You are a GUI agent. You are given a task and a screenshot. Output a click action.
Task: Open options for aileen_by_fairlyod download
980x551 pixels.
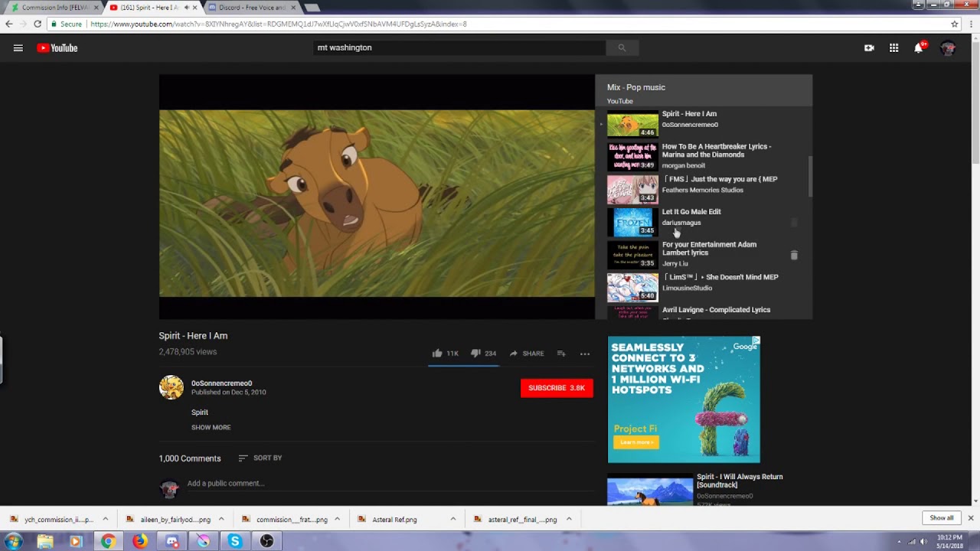click(221, 519)
